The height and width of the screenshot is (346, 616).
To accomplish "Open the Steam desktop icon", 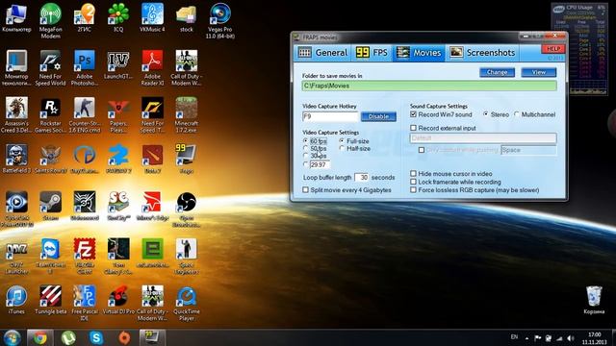I will (50, 206).
